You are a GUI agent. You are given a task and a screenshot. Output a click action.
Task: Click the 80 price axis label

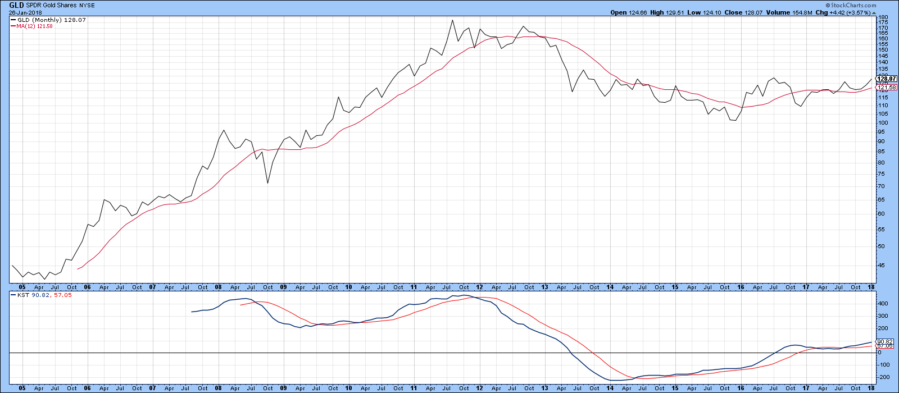(880, 163)
